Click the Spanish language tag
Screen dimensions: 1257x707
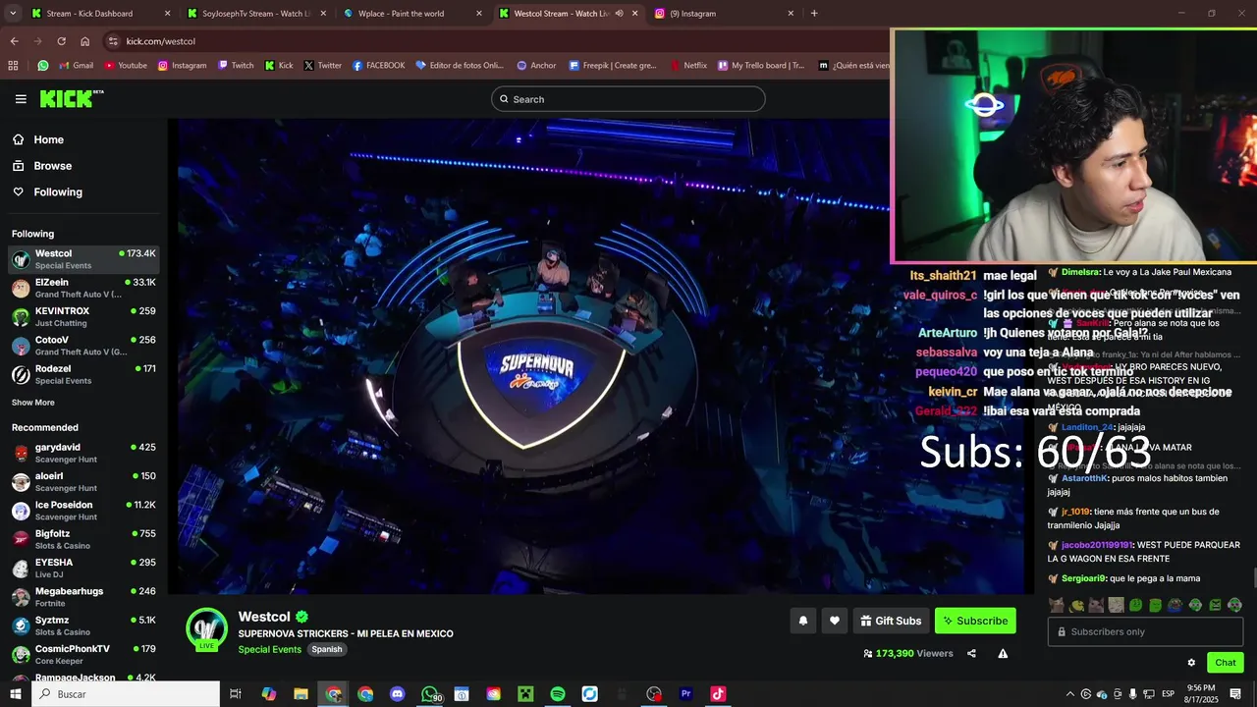(327, 649)
